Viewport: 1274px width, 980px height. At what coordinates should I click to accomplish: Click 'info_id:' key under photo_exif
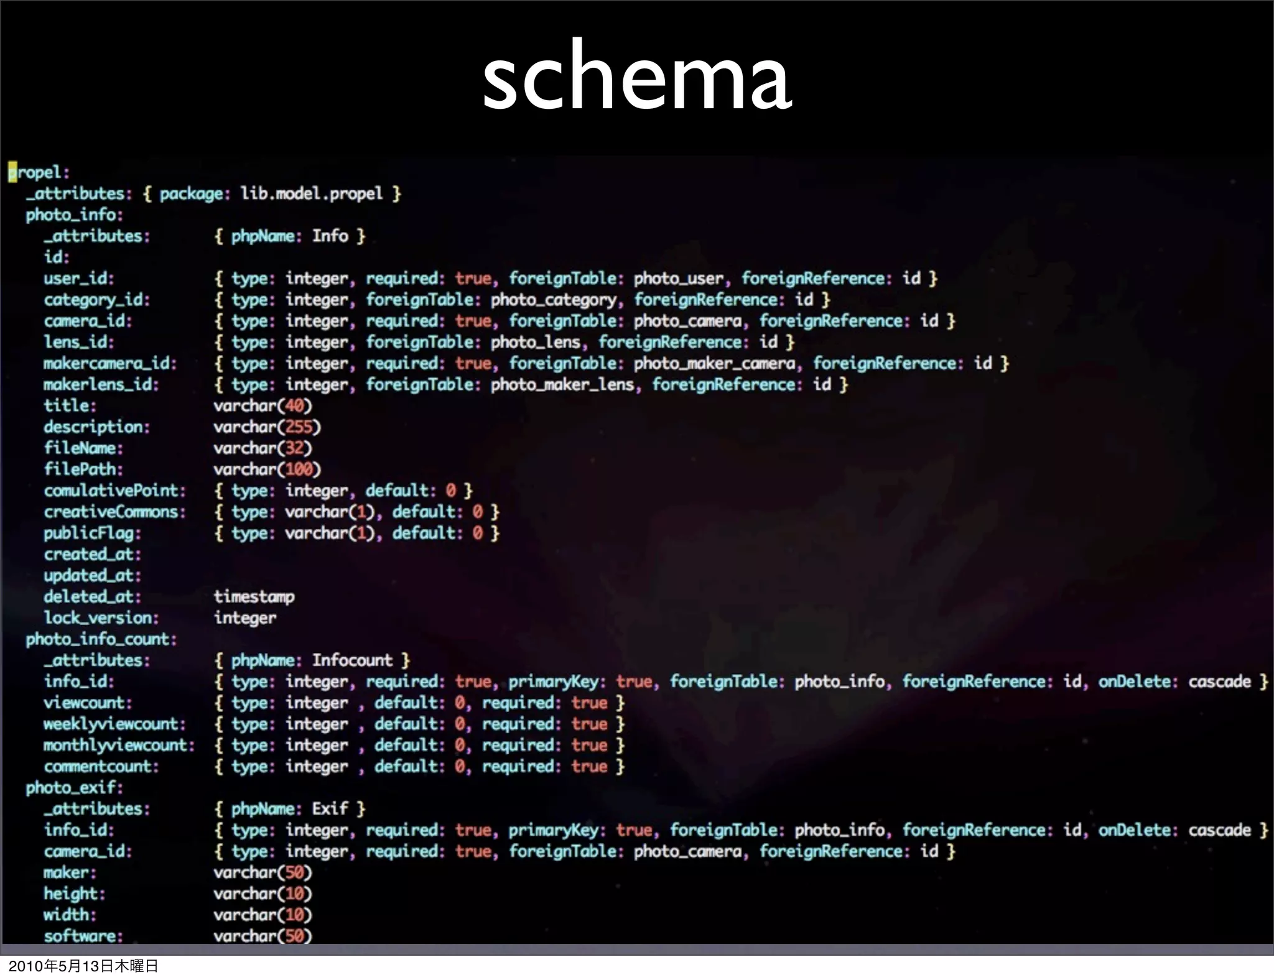tap(79, 830)
